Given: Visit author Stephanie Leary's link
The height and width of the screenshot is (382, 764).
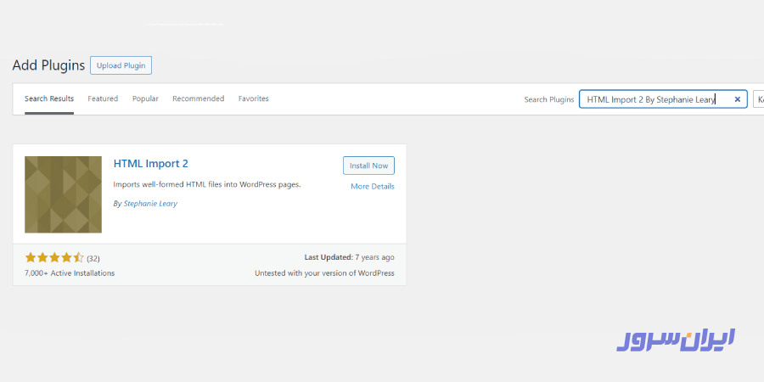Looking at the screenshot, I should tap(150, 204).
